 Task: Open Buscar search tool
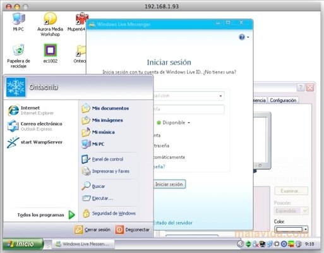93,186
